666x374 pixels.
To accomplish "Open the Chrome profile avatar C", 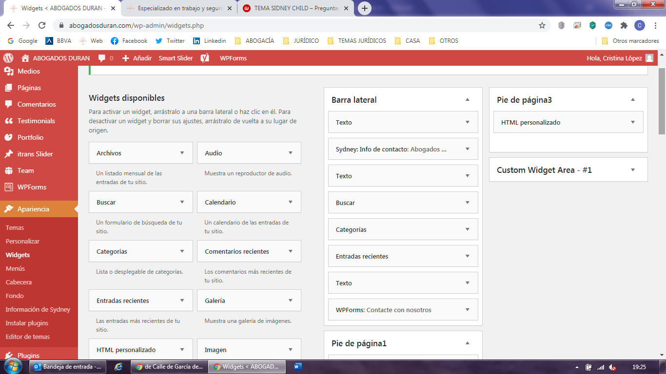I will coord(639,25).
